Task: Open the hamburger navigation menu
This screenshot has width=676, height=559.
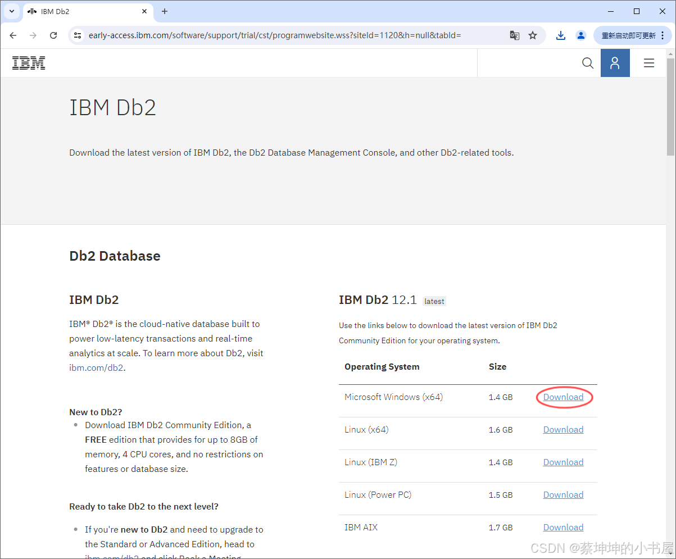Action: click(x=649, y=63)
